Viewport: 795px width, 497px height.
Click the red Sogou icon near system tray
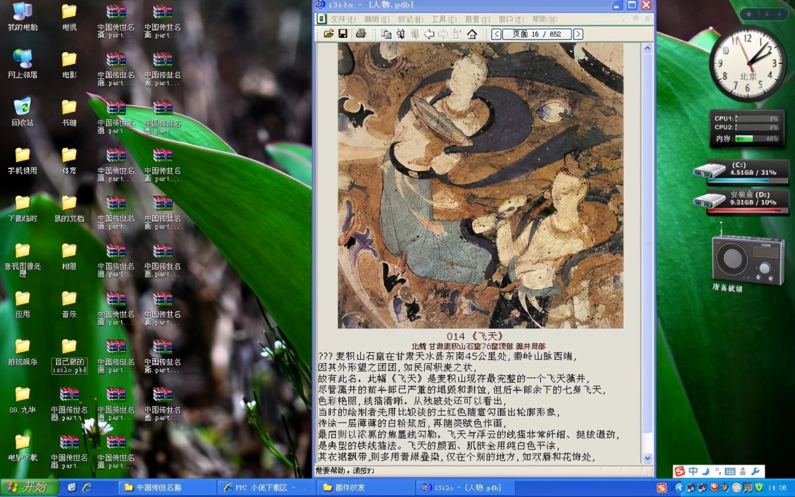[662, 488]
